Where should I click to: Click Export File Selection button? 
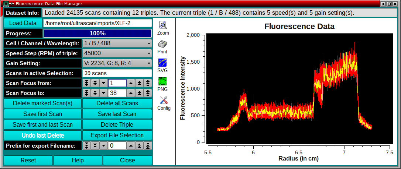117,135
